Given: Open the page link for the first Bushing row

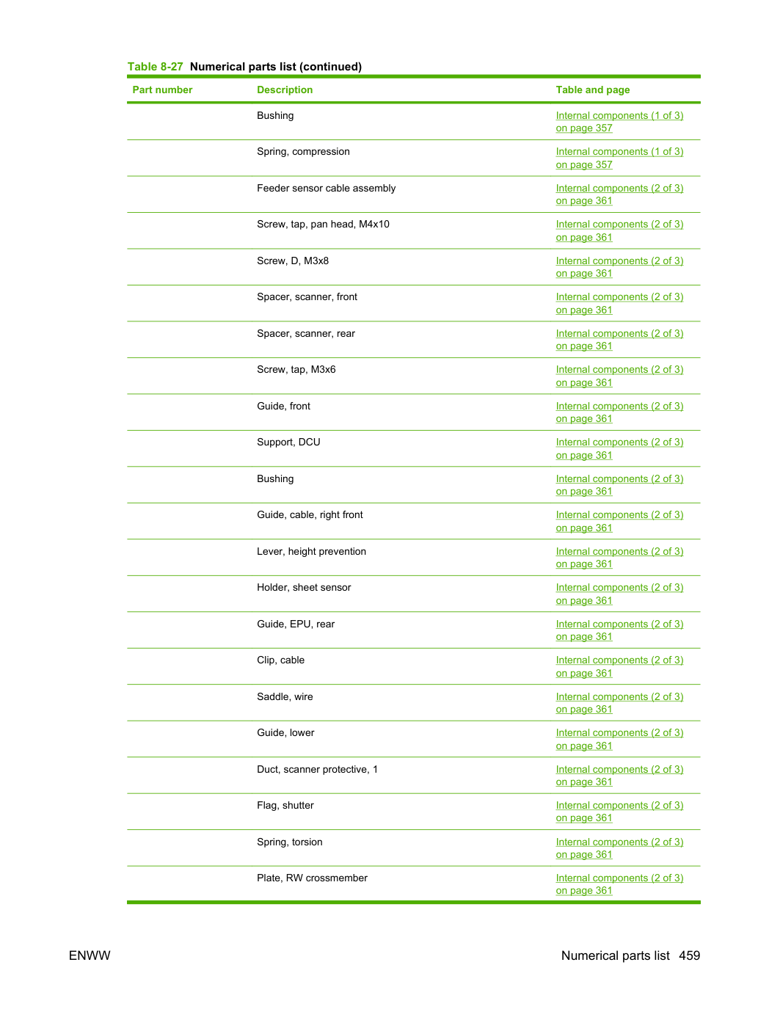Looking at the screenshot, I should (619, 122).
